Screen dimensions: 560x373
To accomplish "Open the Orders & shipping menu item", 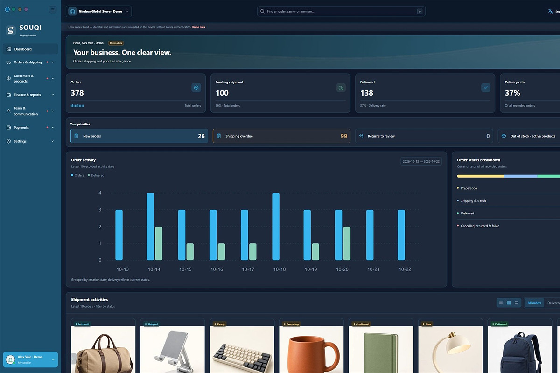I will click(x=30, y=62).
